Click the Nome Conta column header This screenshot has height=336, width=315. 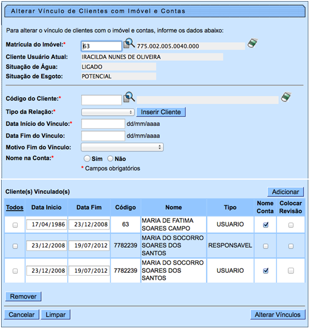pyautogui.click(x=265, y=207)
